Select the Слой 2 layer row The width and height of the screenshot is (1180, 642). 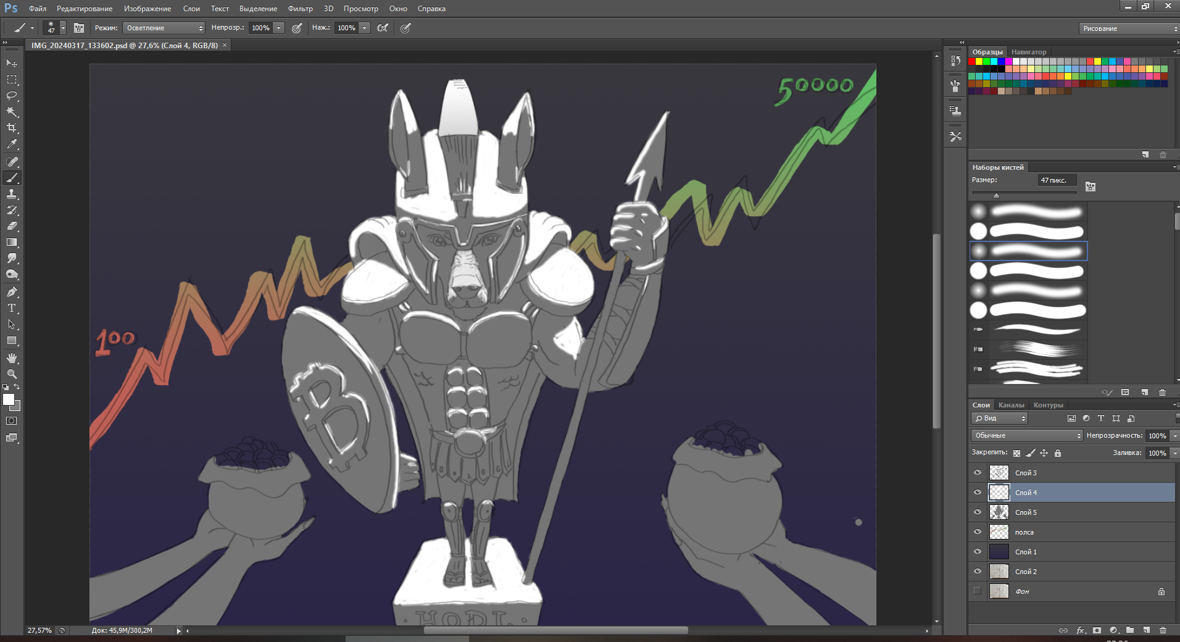pos(1071,572)
